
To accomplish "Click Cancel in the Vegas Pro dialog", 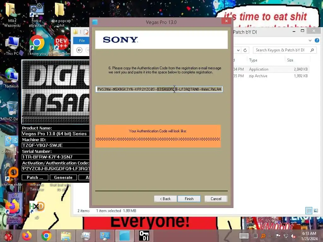I will 216,199.
